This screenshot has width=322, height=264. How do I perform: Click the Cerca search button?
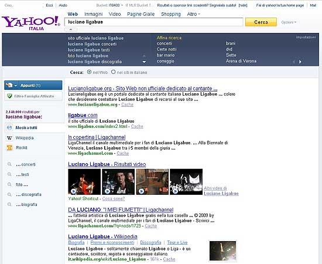point(261,22)
